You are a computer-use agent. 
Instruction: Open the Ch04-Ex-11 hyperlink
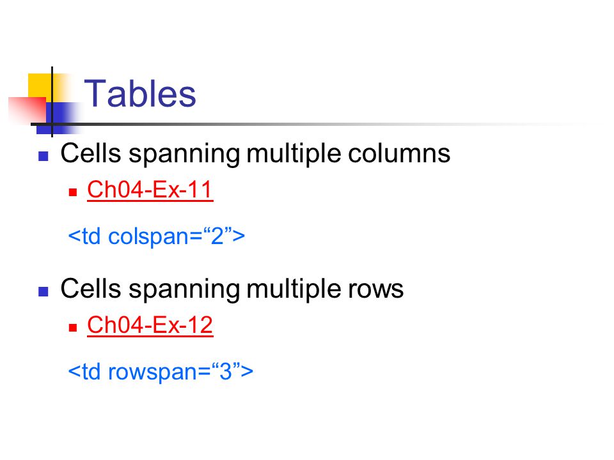click(150, 190)
